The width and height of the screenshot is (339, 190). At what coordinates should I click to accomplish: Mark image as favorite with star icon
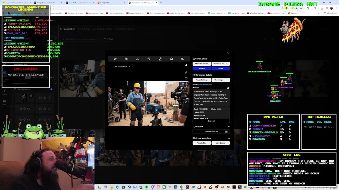186,102
